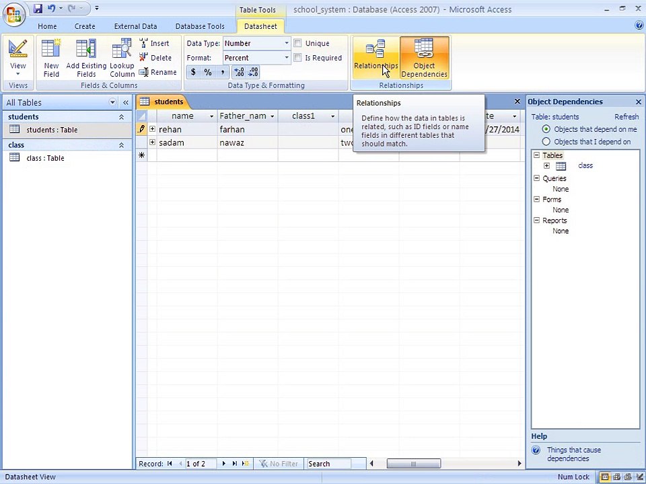Collapse the Forms dependency node
This screenshot has width=646, height=484.
[536, 199]
